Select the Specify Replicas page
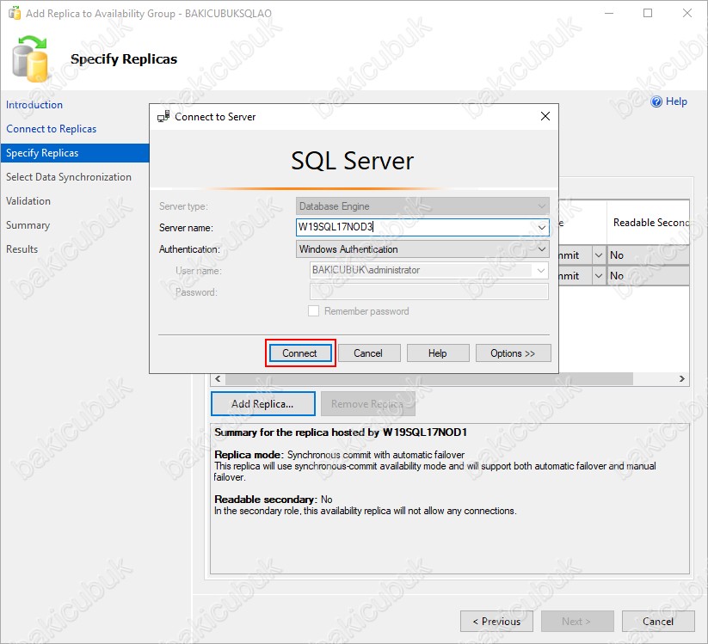 75,153
